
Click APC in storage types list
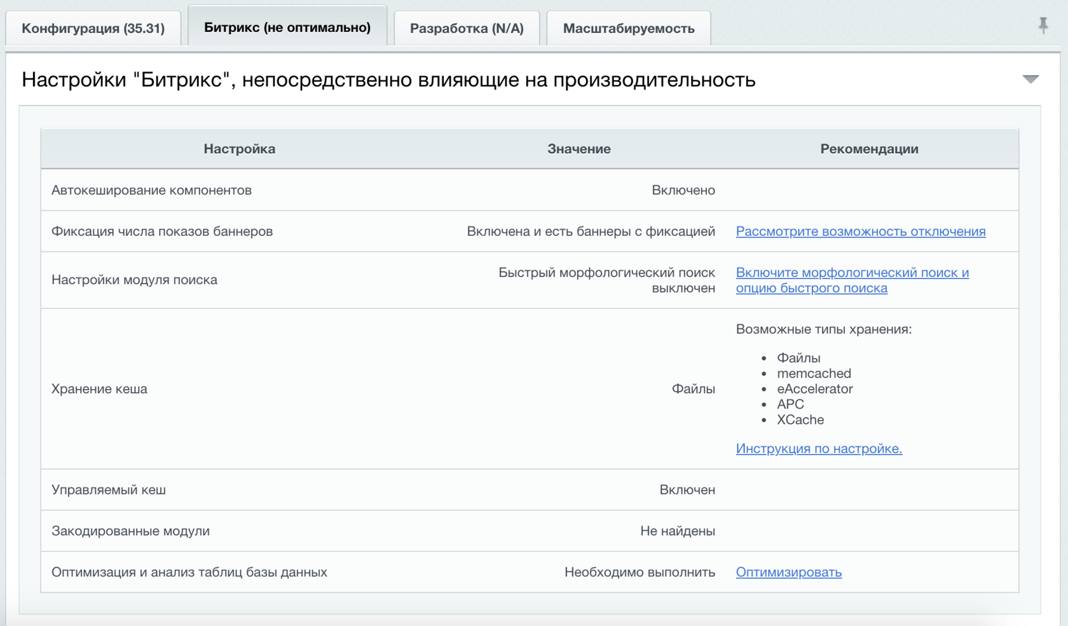[x=790, y=404]
